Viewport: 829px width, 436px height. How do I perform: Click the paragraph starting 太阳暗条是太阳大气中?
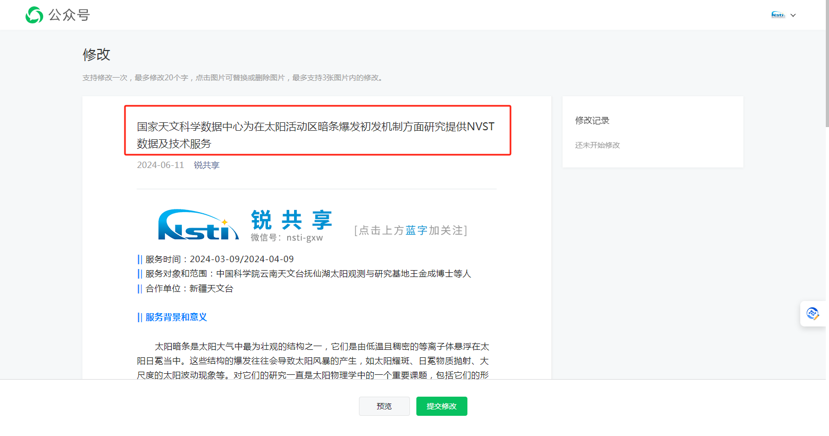(x=313, y=361)
